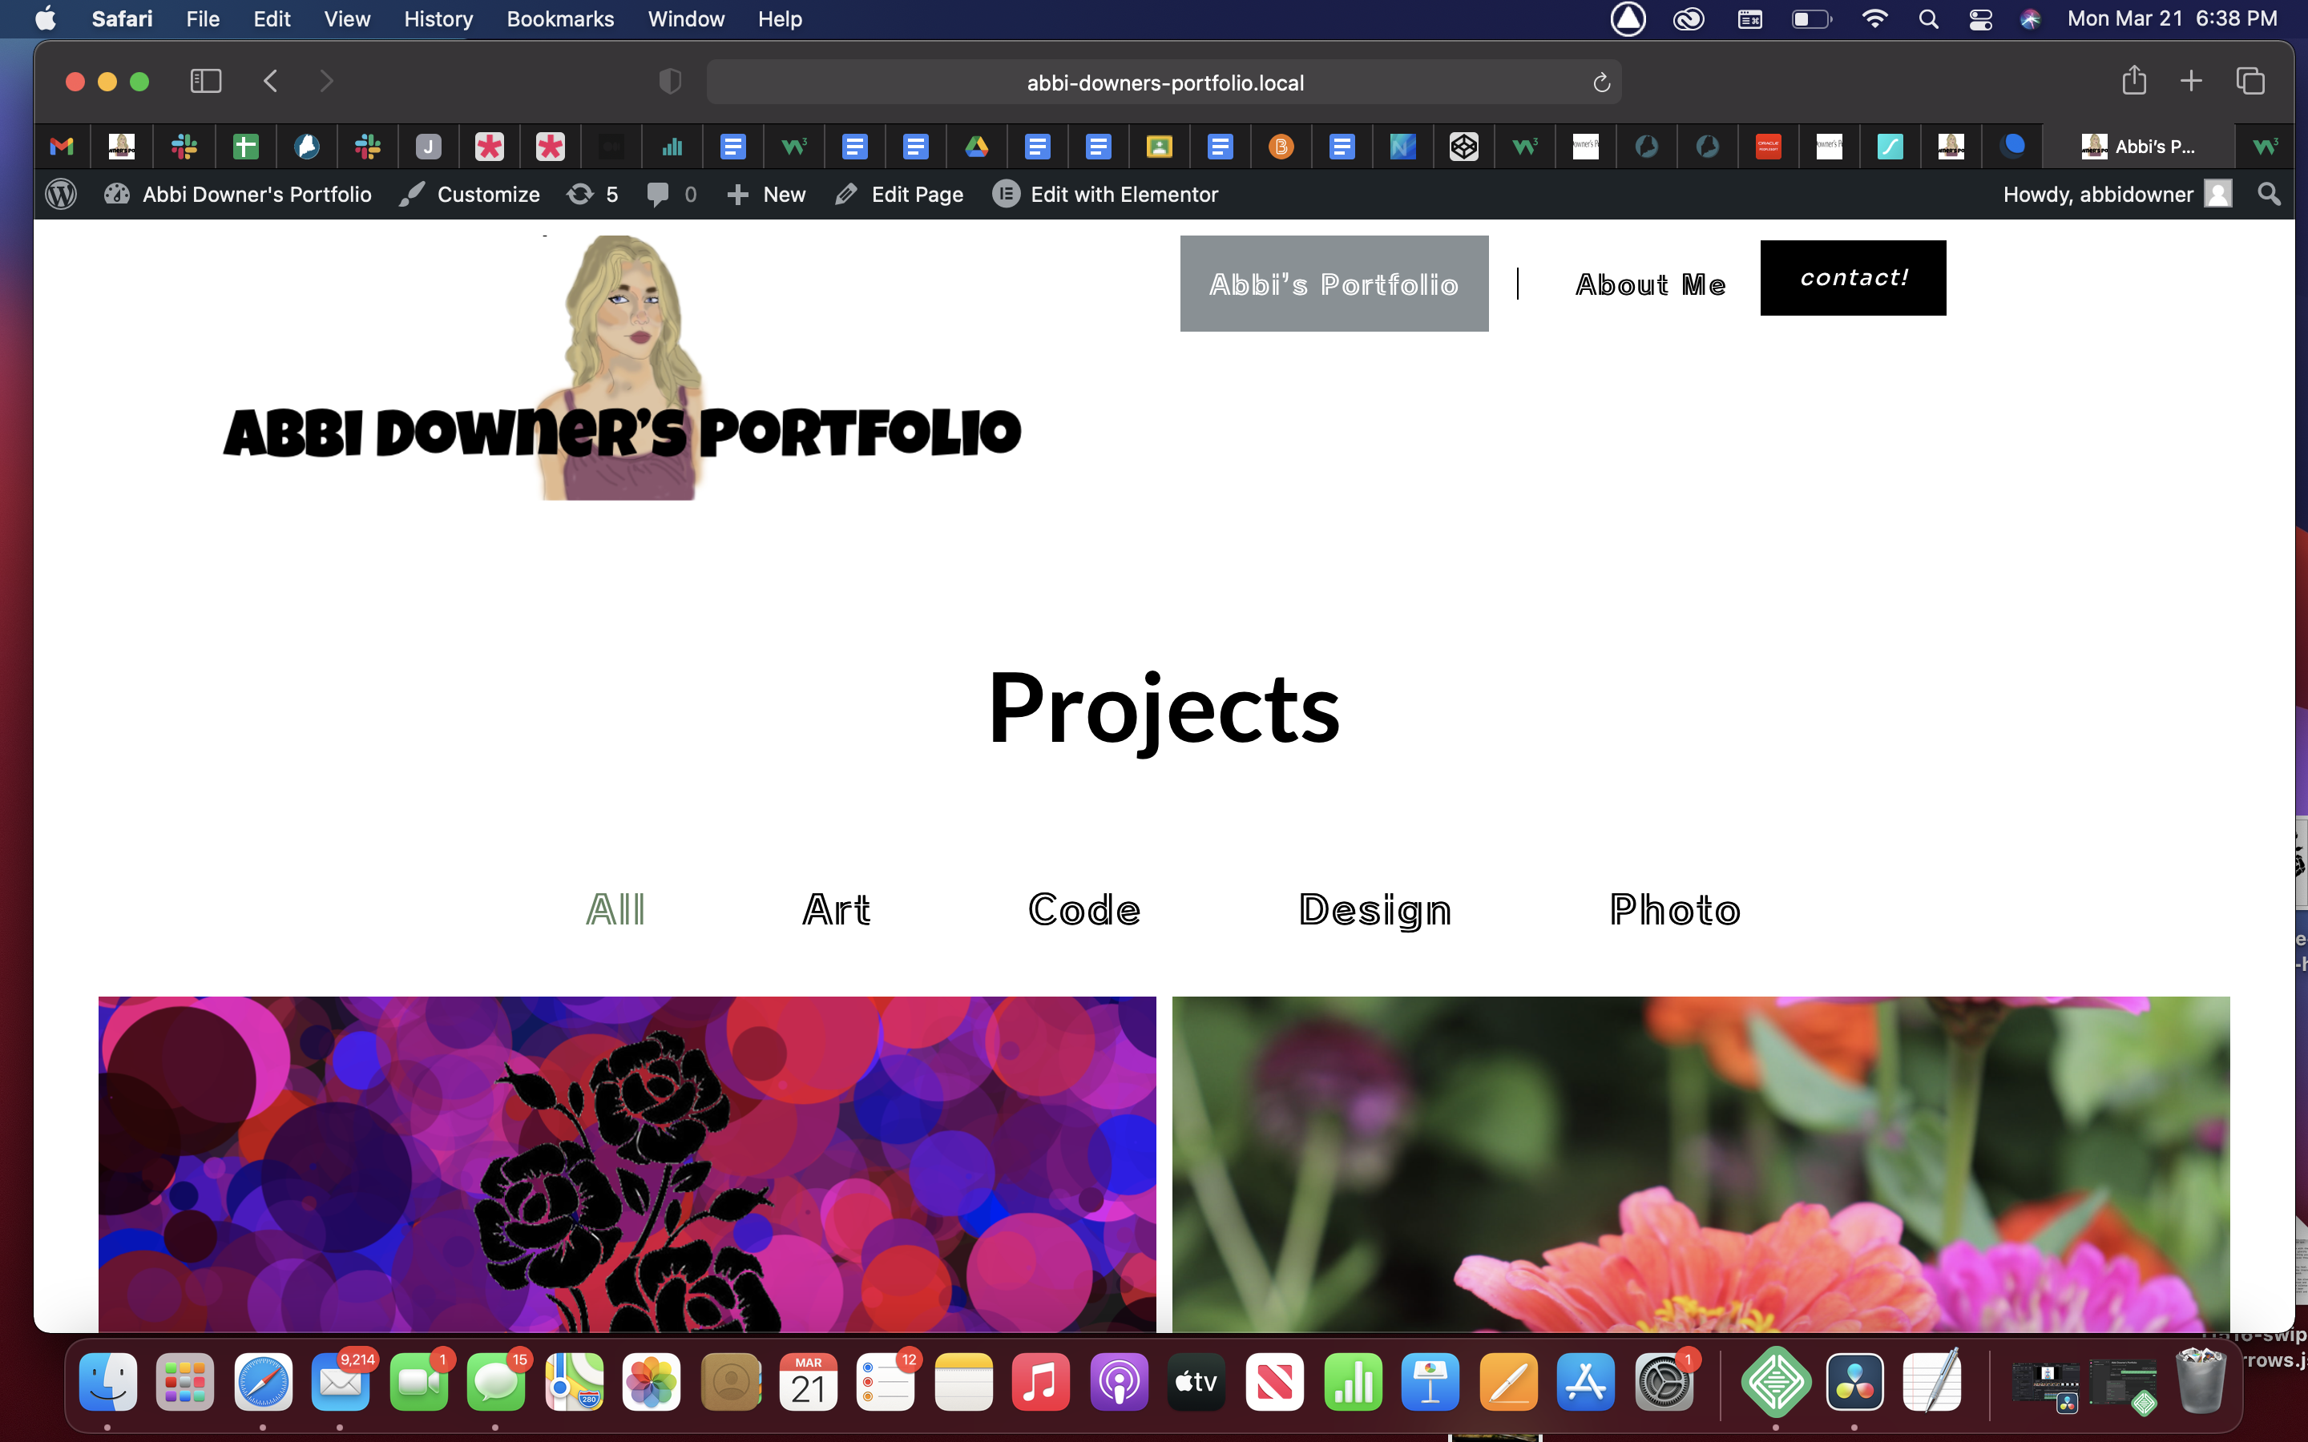This screenshot has height=1442, width=2308.
Task: Open WordPress logo admin menu
Action: pyautogui.click(x=61, y=195)
